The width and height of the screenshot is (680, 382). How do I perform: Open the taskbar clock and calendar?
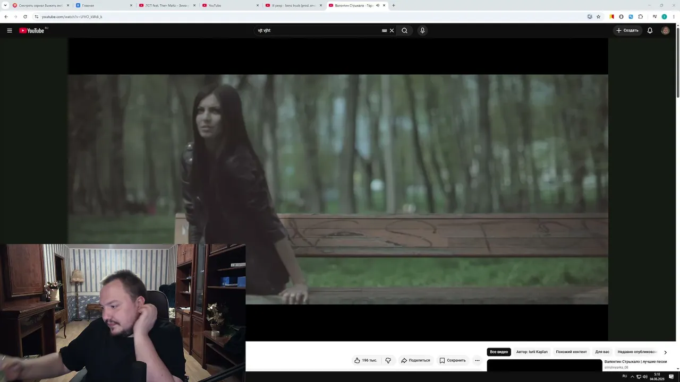point(657,377)
